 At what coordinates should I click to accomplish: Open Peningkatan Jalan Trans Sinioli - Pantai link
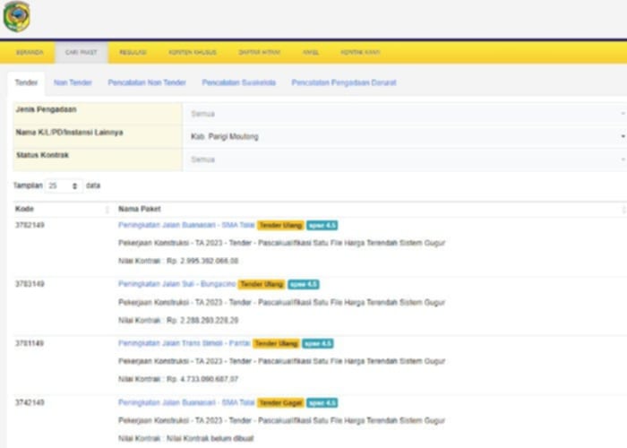click(x=184, y=343)
